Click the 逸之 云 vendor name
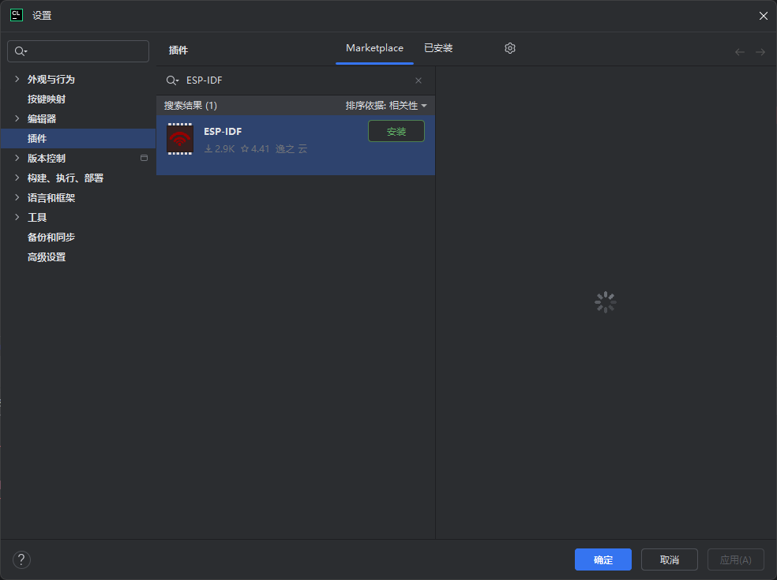Image resolution: width=777 pixels, height=580 pixels. pos(291,149)
